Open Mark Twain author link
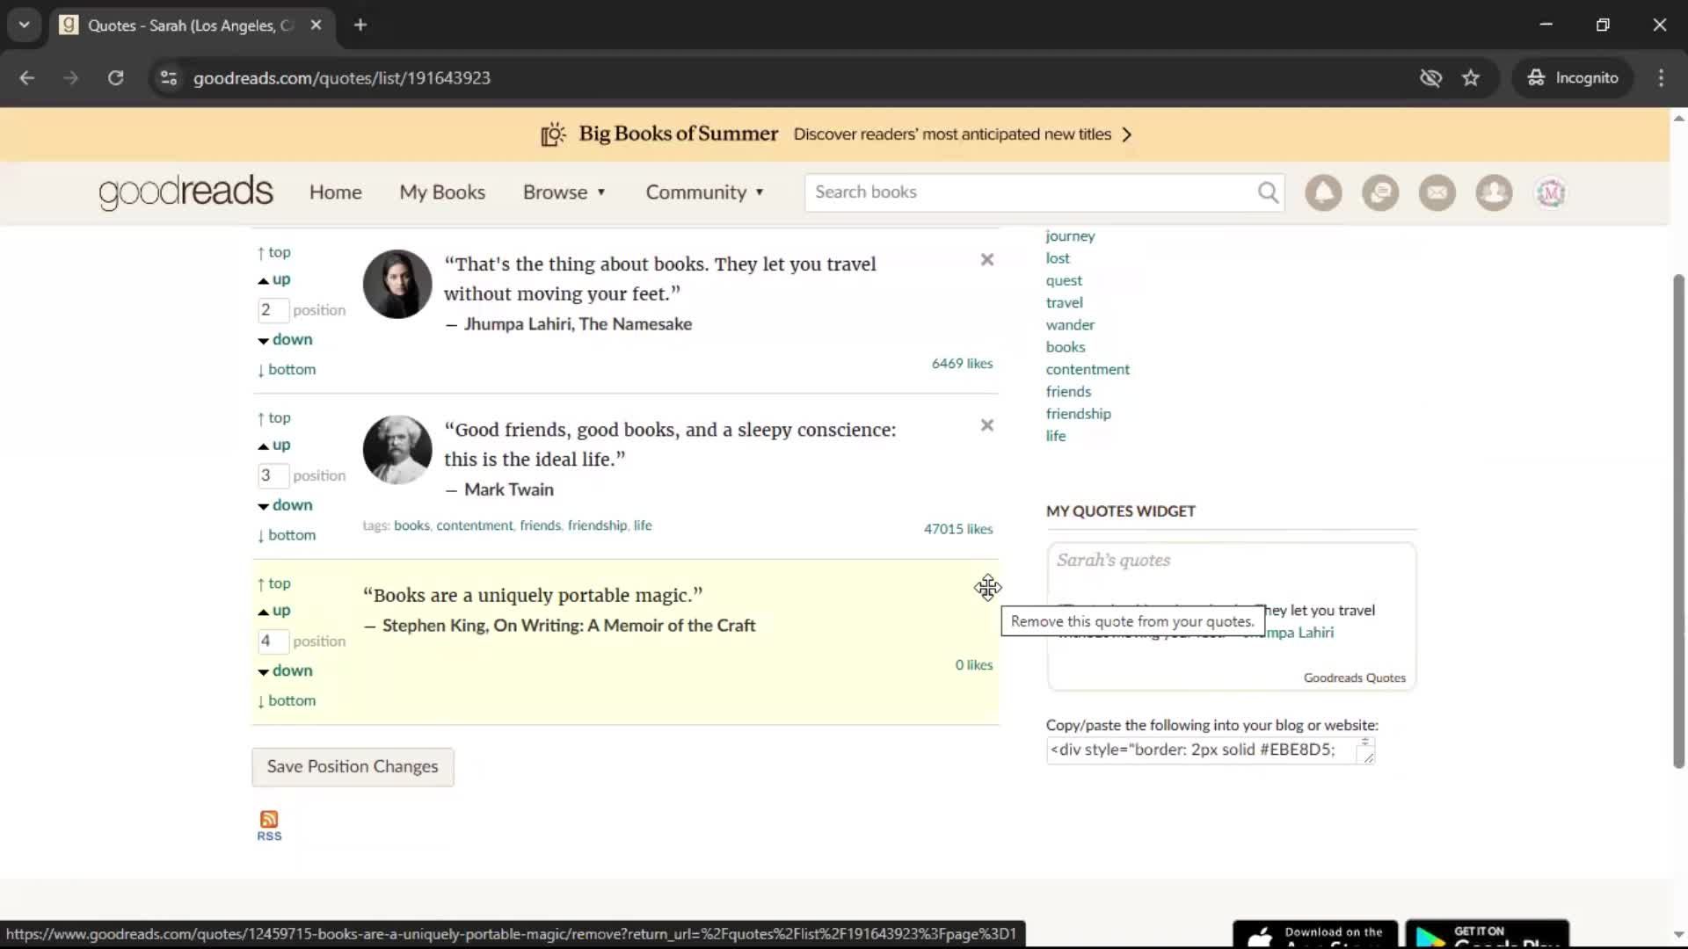The width and height of the screenshot is (1688, 949). pos(509,489)
